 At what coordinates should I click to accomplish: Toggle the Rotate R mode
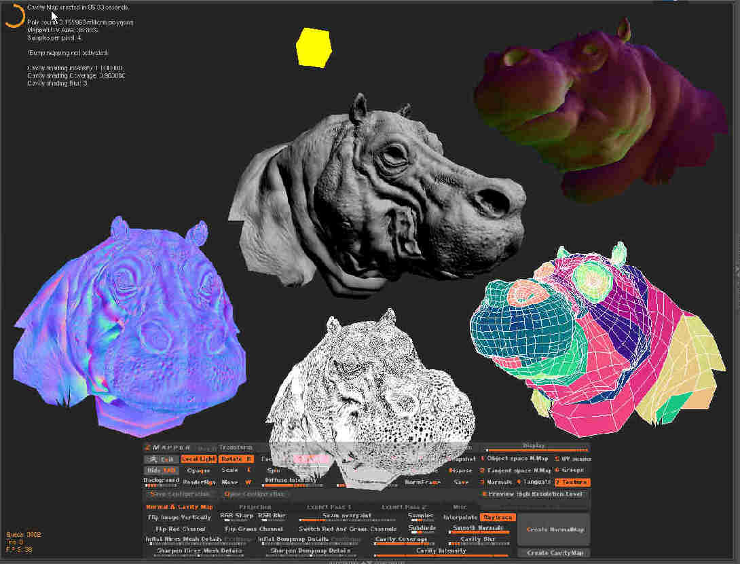236,459
